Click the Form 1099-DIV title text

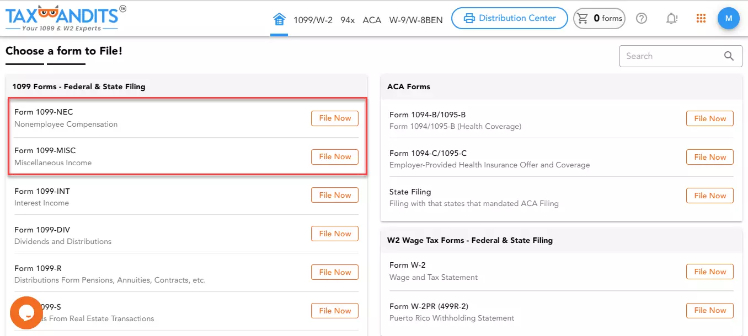click(x=42, y=230)
